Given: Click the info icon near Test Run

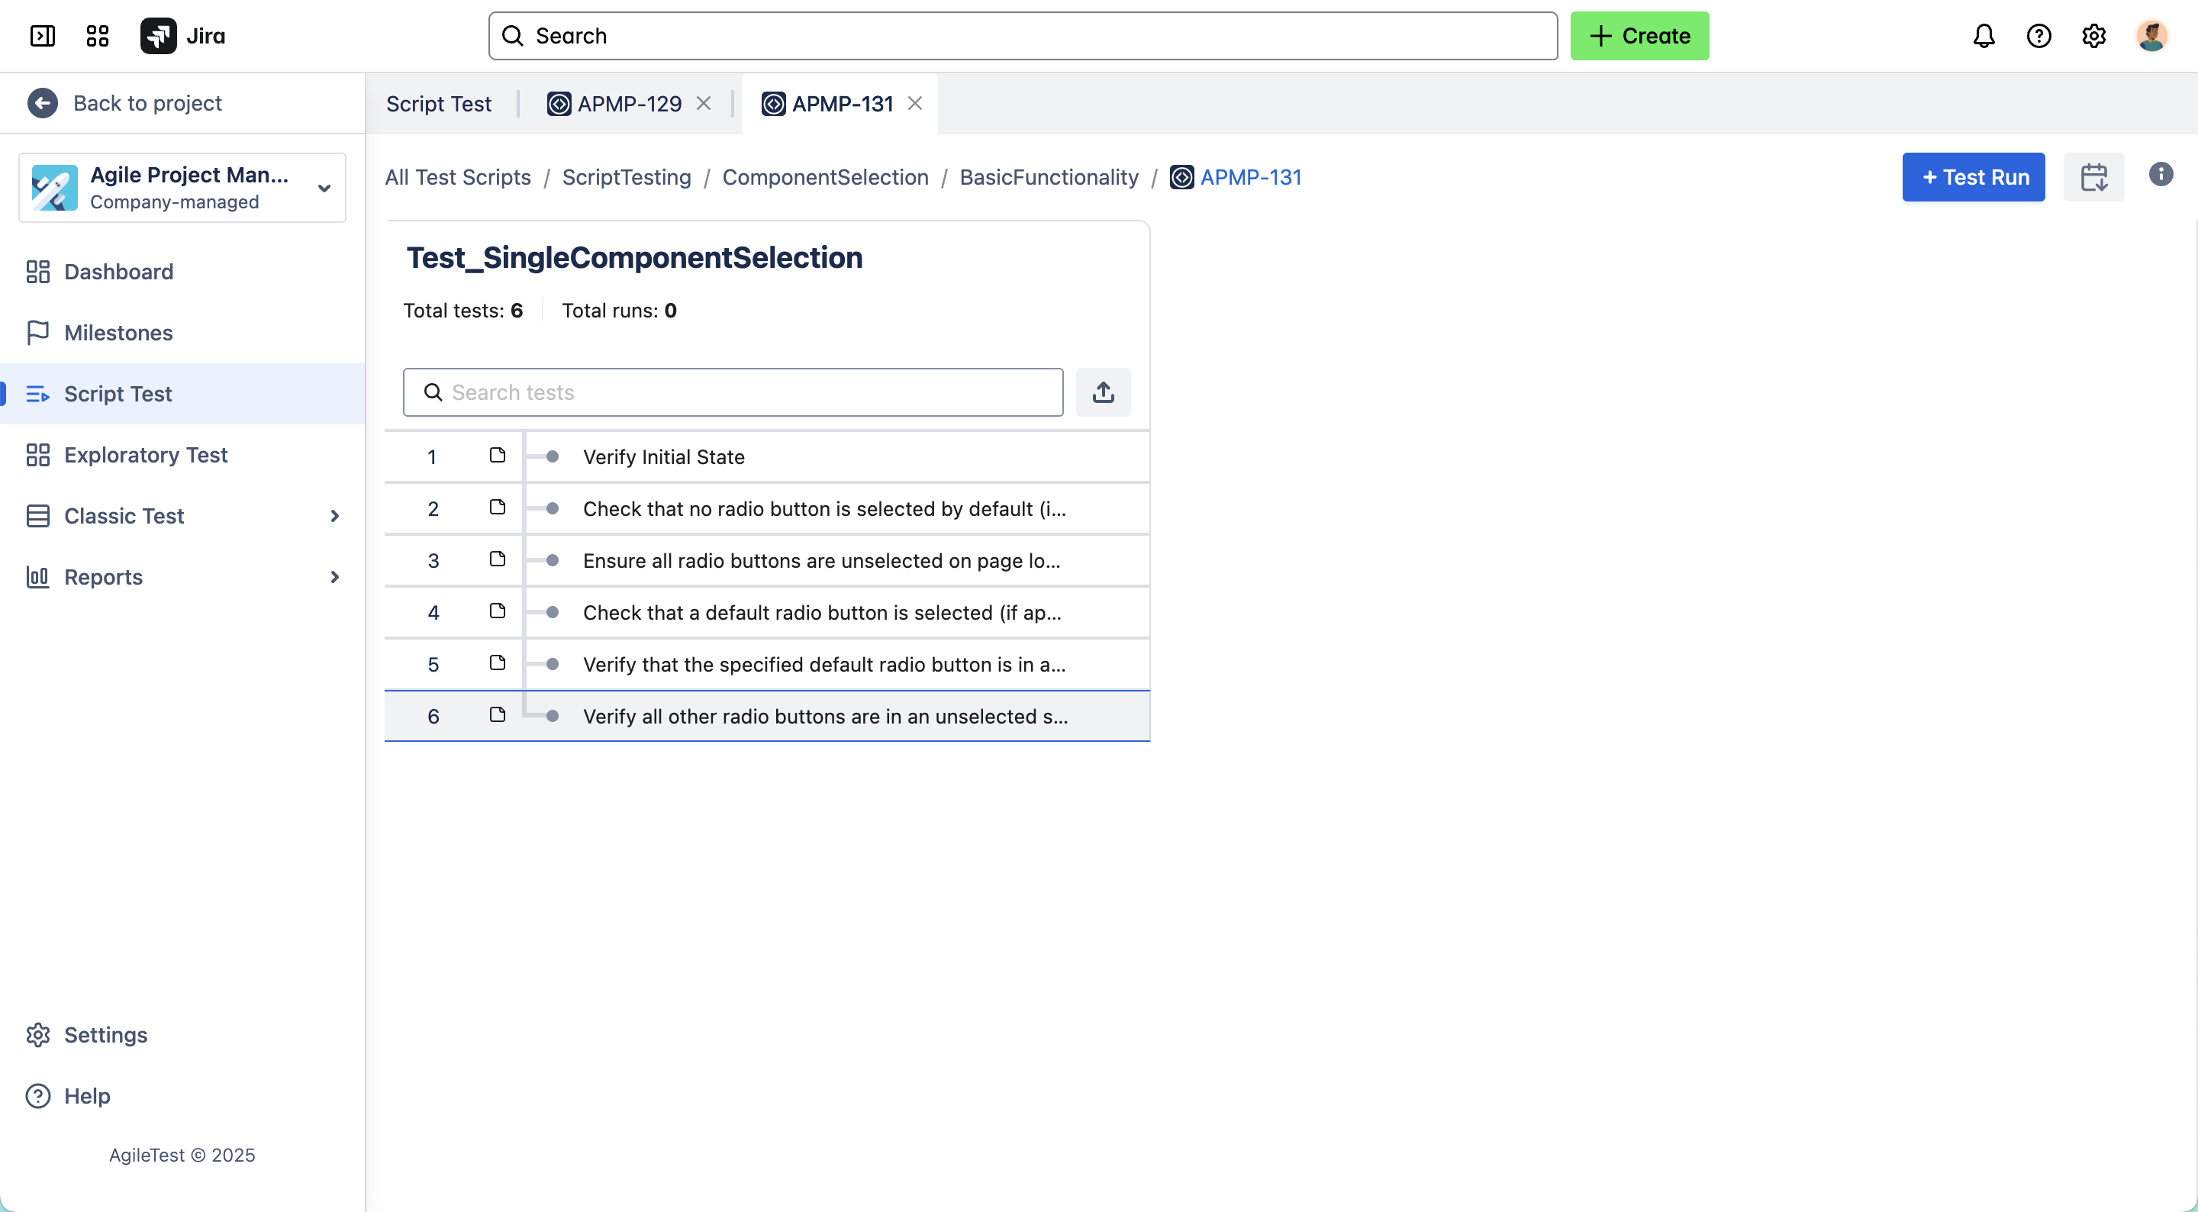Looking at the screenshot, I should pyautogui.click(x=2161, y=174).
